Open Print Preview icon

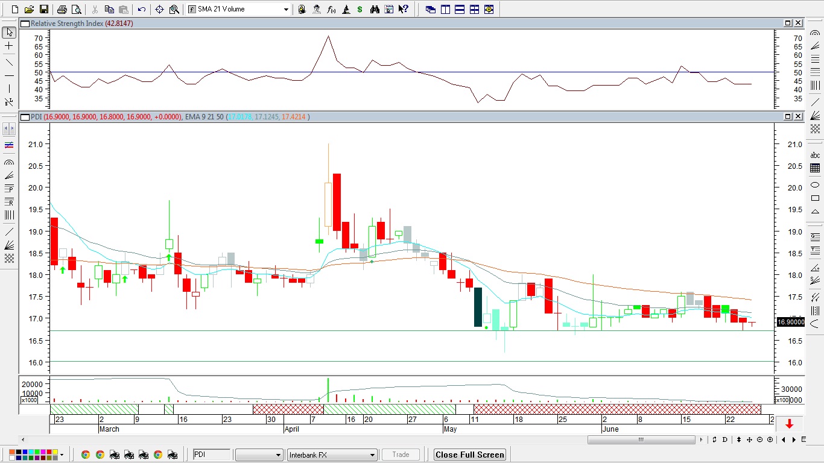tap(76, 10)
